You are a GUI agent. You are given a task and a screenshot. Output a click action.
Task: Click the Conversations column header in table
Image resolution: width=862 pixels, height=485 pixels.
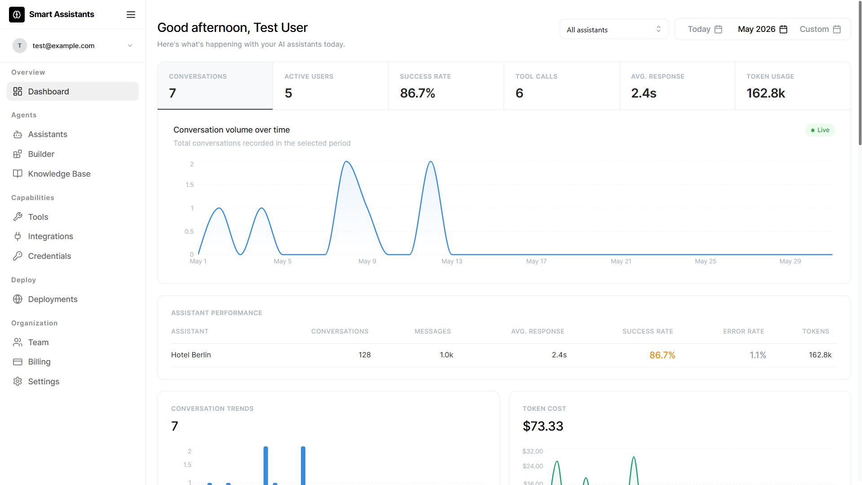coord(340,331)
